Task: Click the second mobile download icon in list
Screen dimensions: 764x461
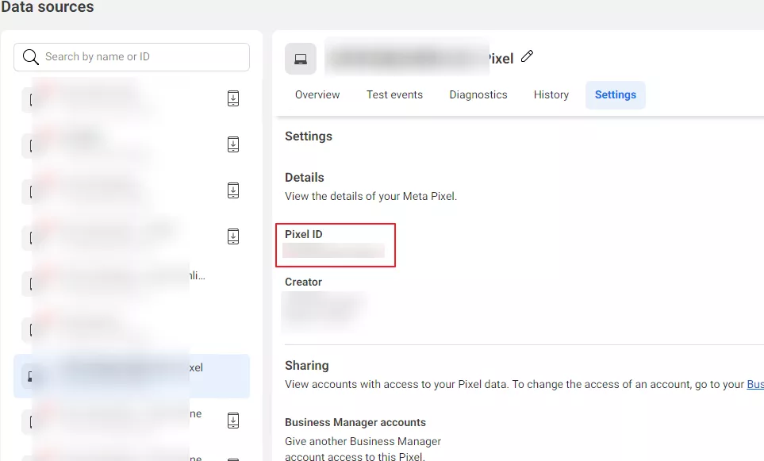Action: tap(233, 144)
